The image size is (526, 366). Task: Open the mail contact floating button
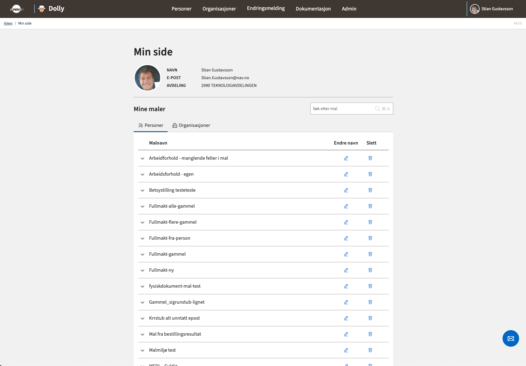coord(511,338)
